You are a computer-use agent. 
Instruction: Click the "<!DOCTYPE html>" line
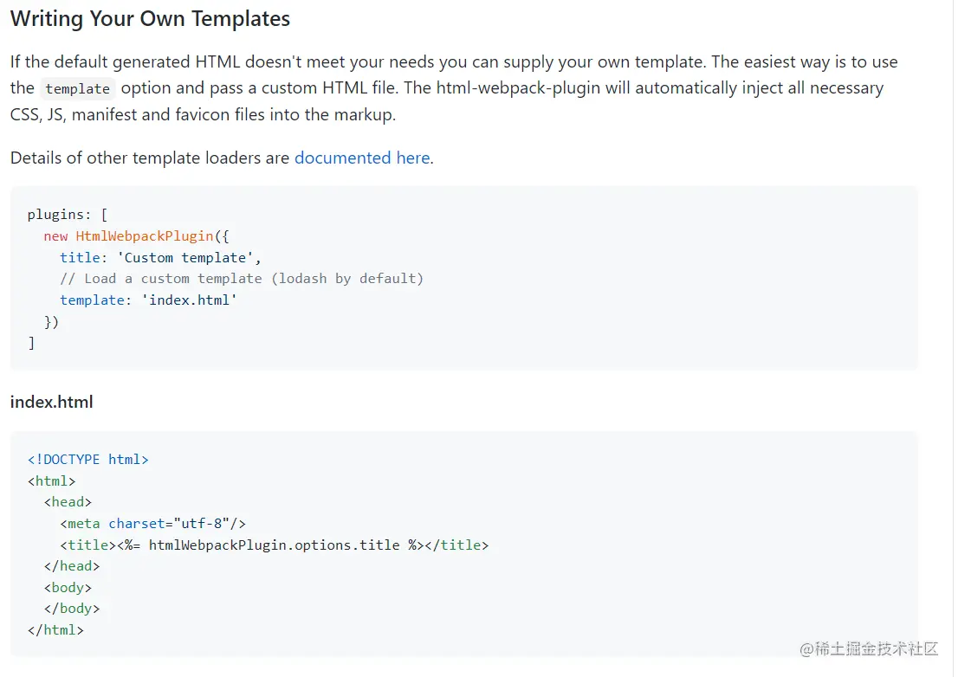tap(87, 460)
